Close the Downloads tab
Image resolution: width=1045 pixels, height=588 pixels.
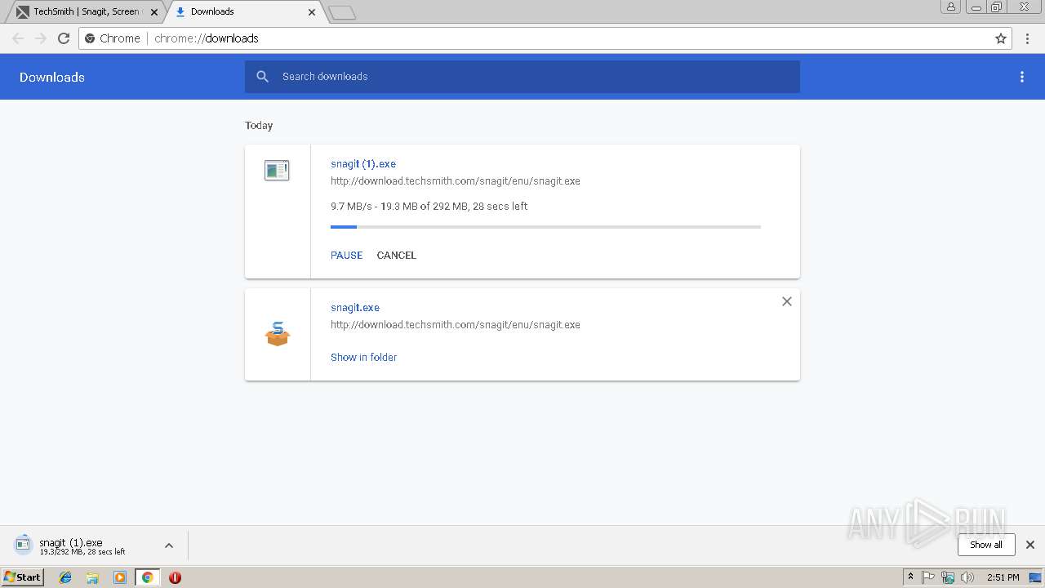(x=312, y=12)
